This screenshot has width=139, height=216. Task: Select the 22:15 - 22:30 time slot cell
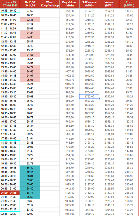(x=10, y=214)
